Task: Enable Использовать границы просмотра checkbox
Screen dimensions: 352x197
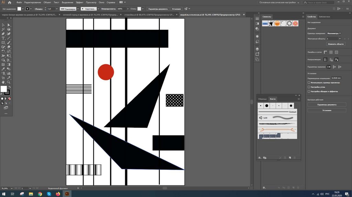Action: (x=309, y=83)
